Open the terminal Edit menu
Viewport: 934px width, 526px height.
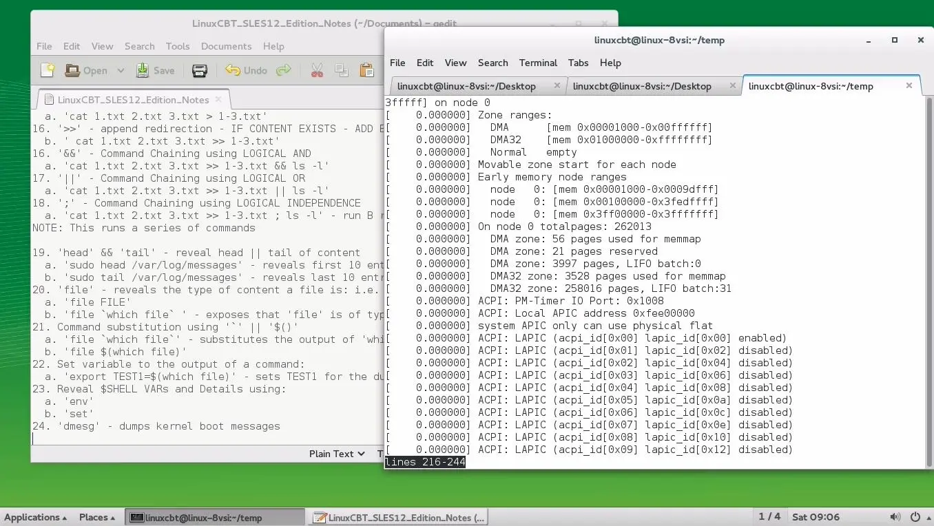click(425, 63)
